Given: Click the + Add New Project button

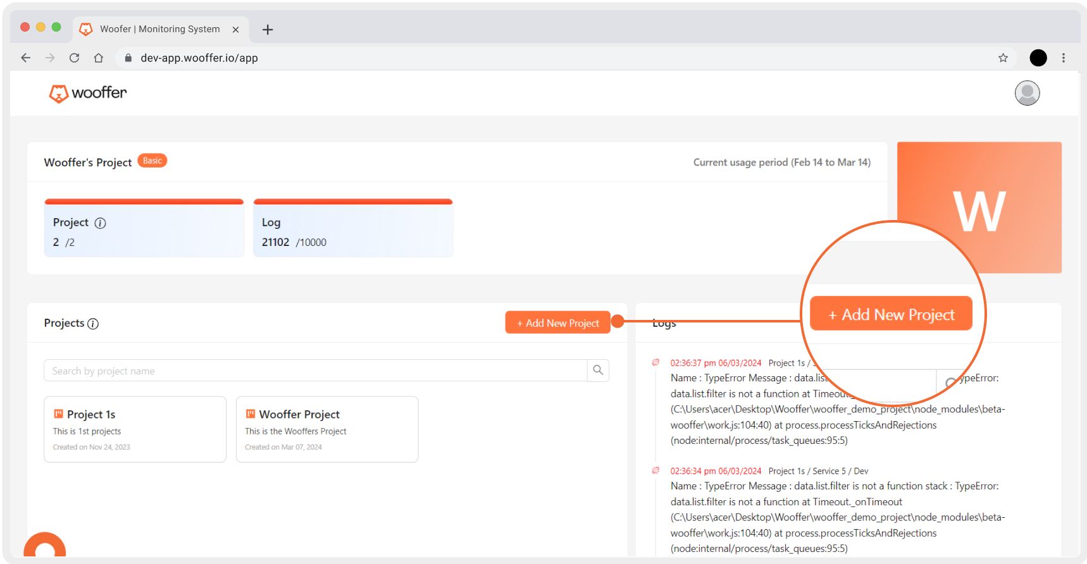Looking at the screenshot, I should pos(557,322).
